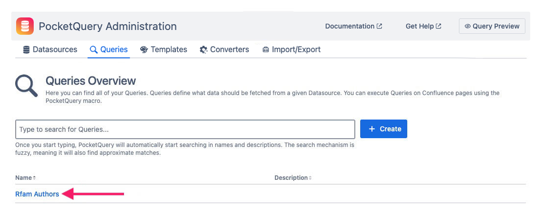The width and height of the screenshot is (543, 219).
Task: Select the Import/Export tab
Action: pyautogui.click(x=296, y=49)
